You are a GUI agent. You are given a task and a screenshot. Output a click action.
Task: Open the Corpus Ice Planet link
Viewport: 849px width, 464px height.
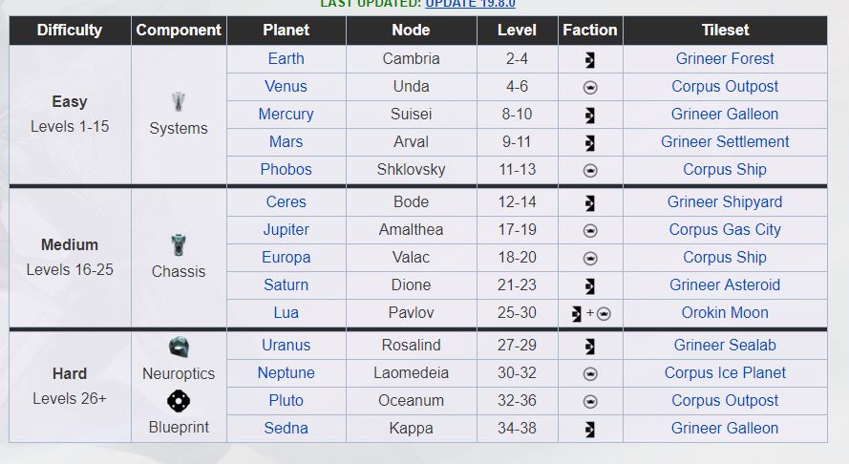pyautogui.click(x=725, y=373)
